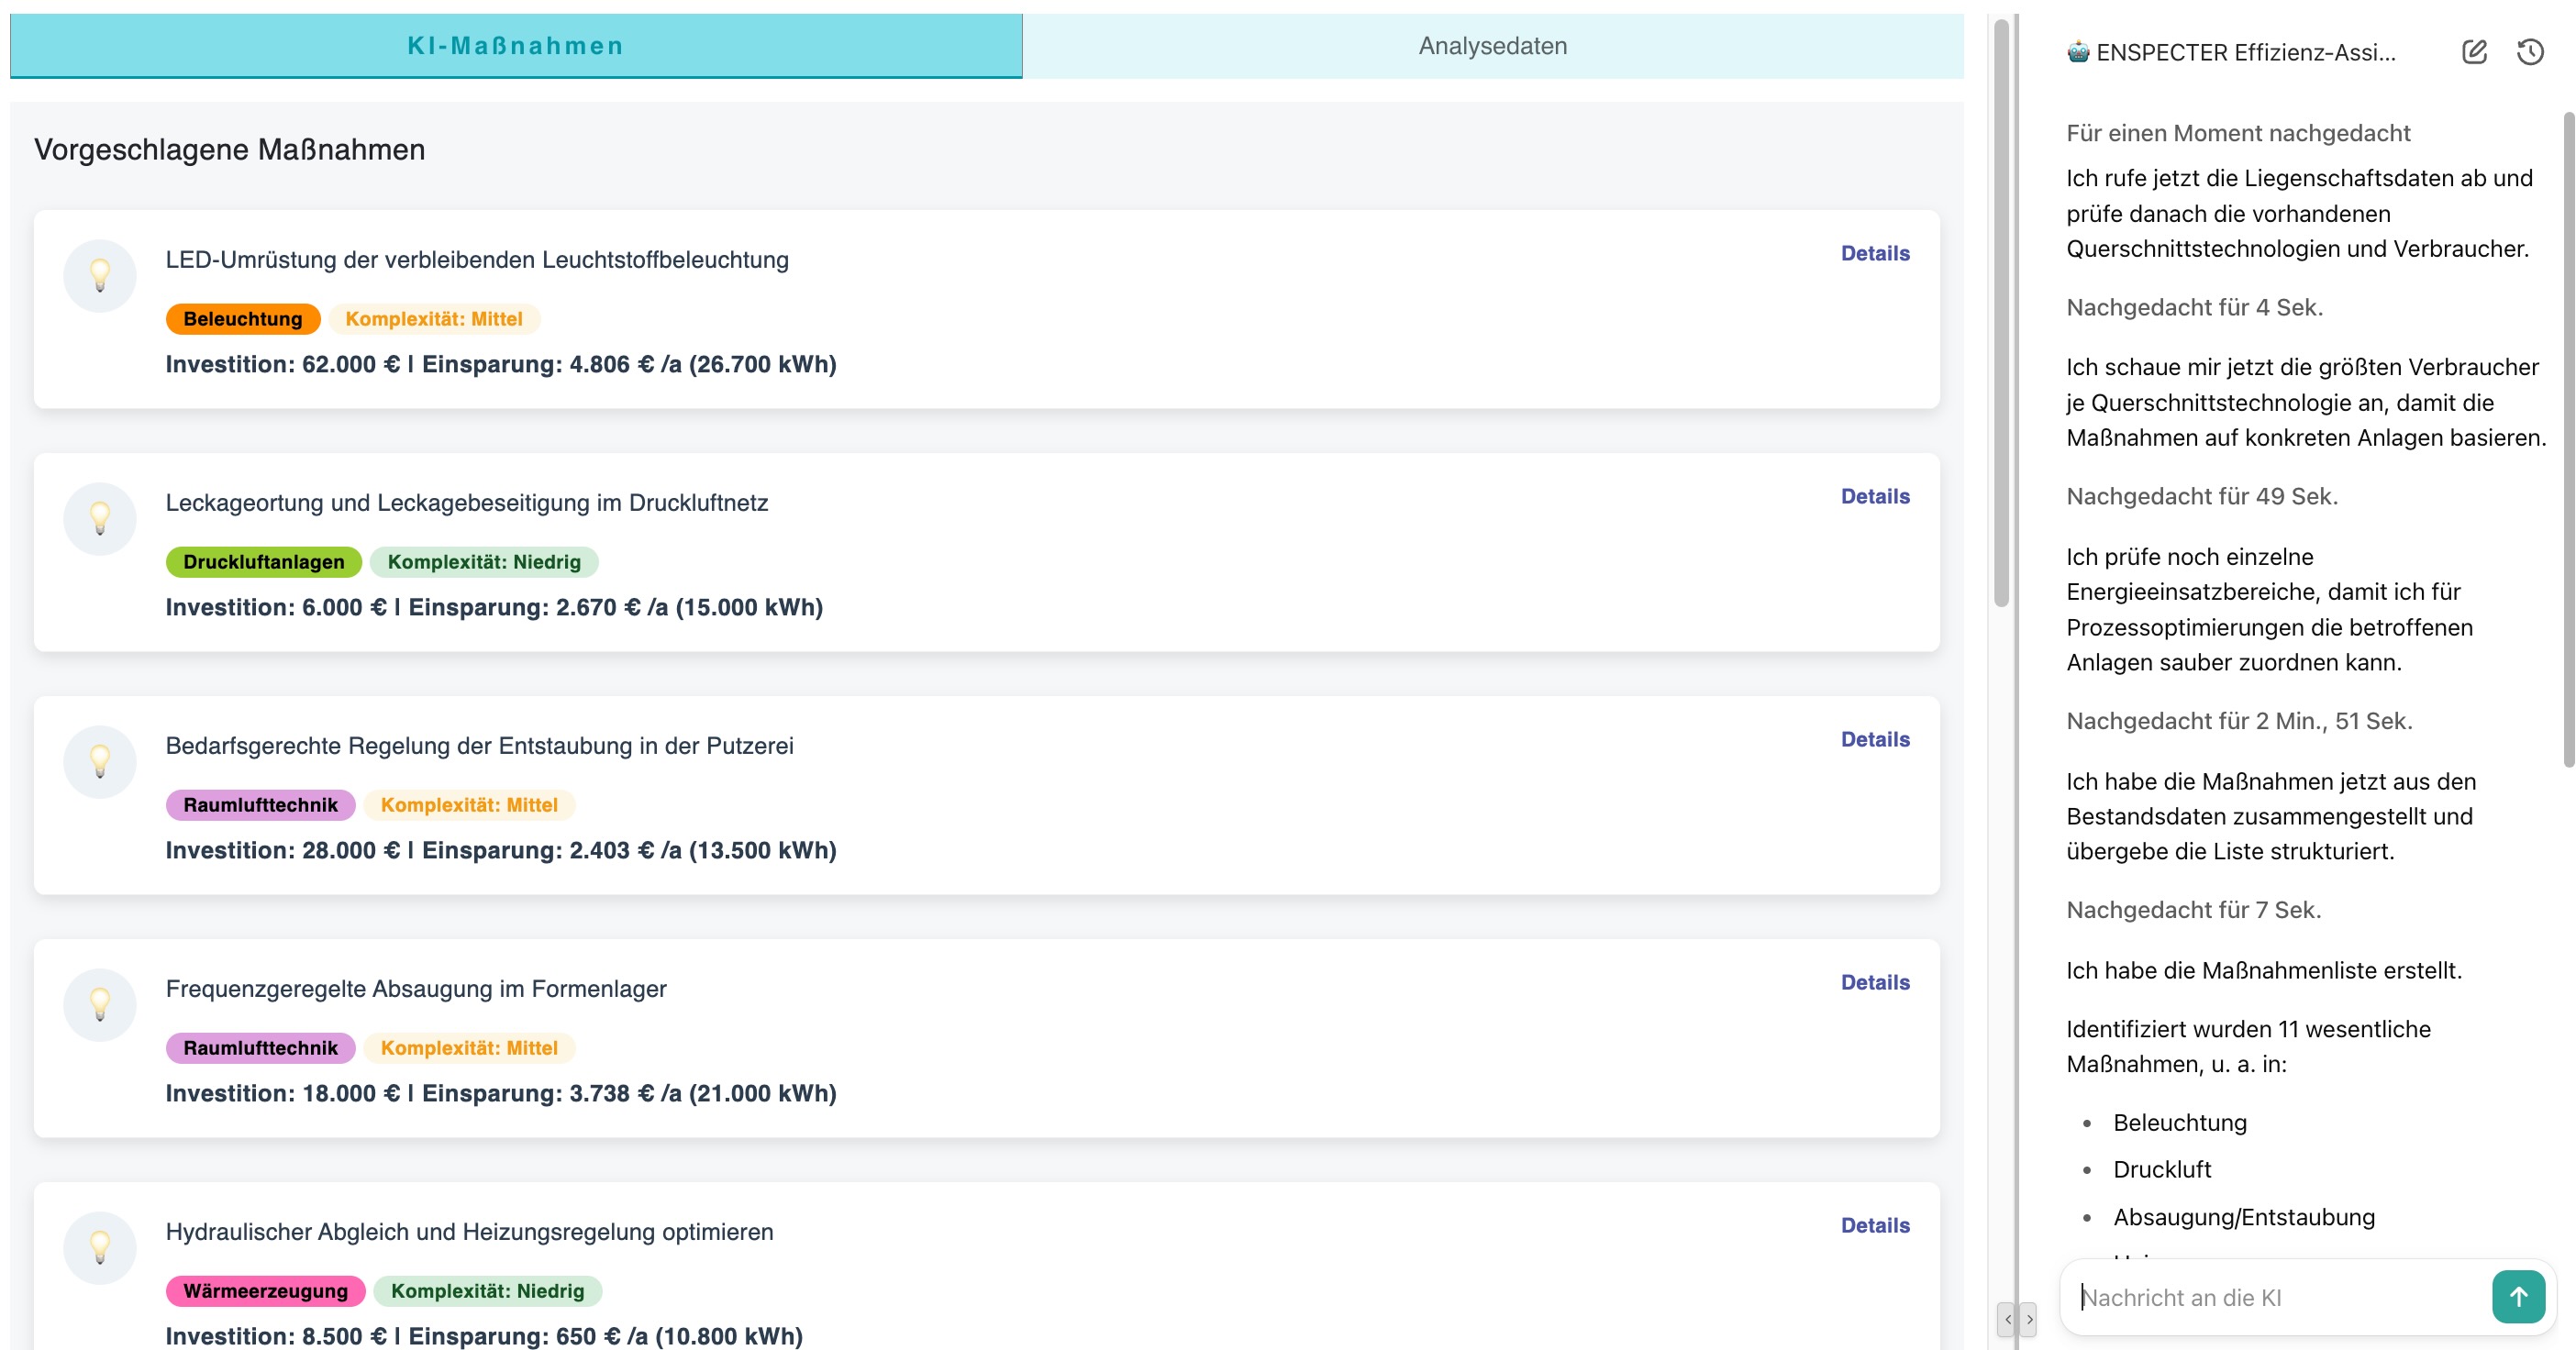Click Komplexität: Niedrig on Druckluftnetz card

tap(484, 562)
